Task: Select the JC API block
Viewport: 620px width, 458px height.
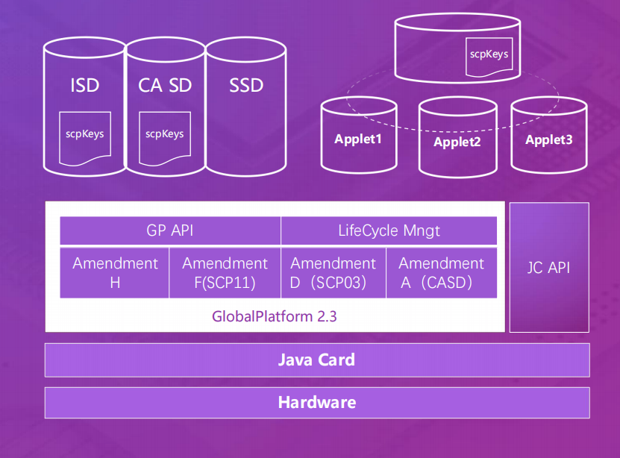Action: 548,267
